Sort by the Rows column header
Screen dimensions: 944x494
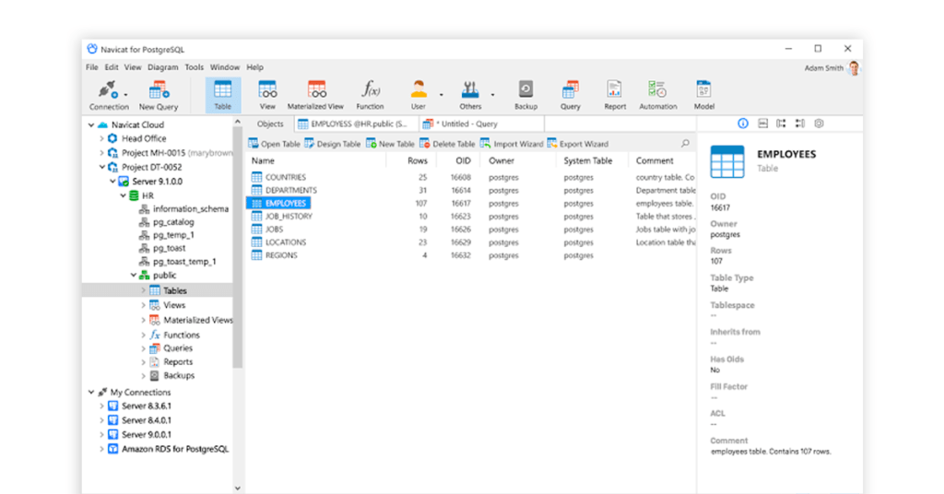tap(418, 160)
